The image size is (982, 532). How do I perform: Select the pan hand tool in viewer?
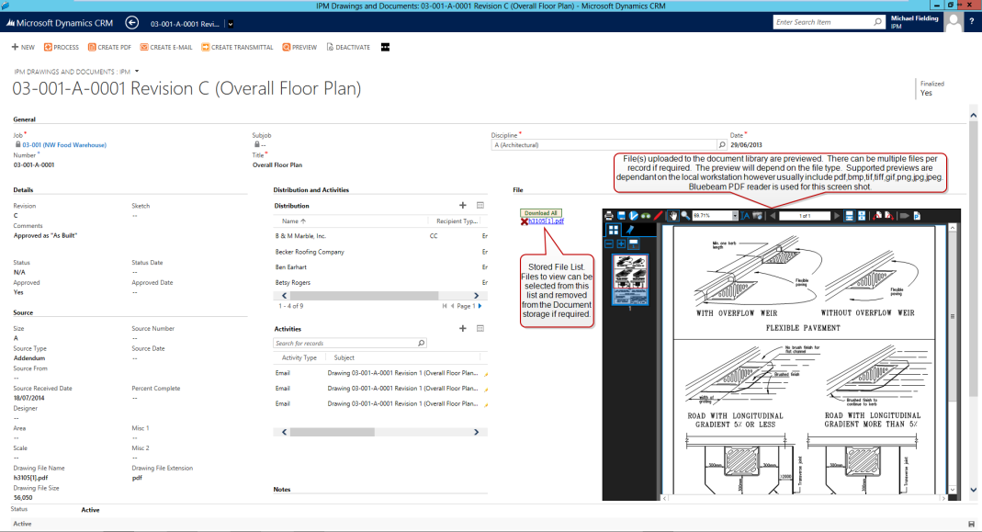pos(673,215)
